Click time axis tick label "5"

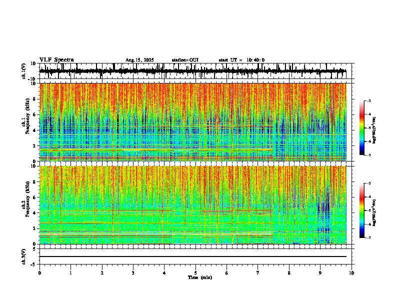coord(195,273)
